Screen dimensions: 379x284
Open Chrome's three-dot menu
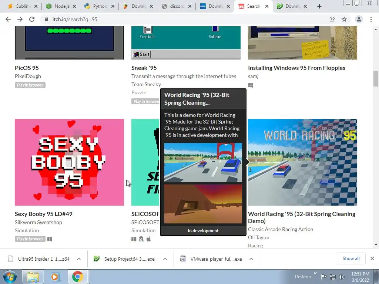coord(371,19)
